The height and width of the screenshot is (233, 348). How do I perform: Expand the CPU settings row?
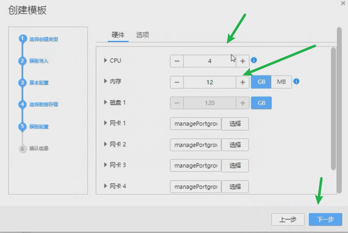[x=105, y=61]
